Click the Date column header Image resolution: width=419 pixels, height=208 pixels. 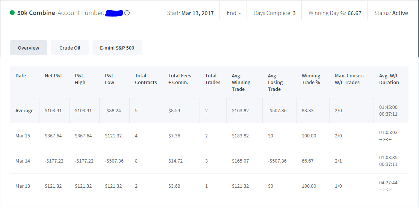coord(21,75)
